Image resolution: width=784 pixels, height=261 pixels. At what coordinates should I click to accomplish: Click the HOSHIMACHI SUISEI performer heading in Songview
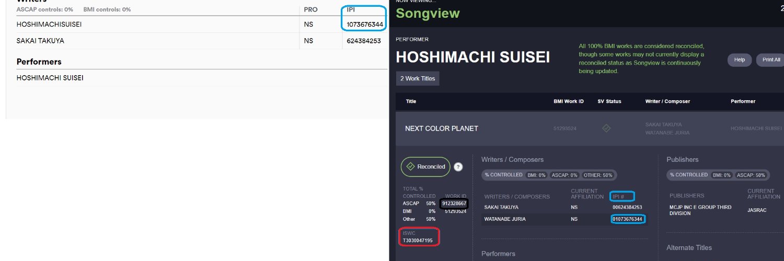point(472,57)
